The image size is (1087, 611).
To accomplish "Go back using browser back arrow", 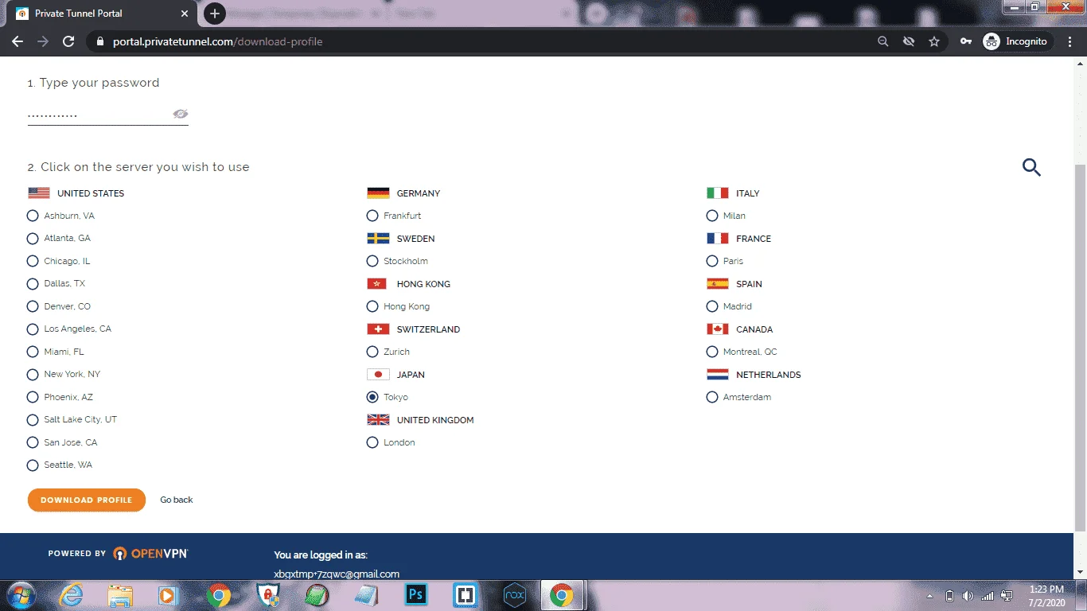I will (18, 41).
